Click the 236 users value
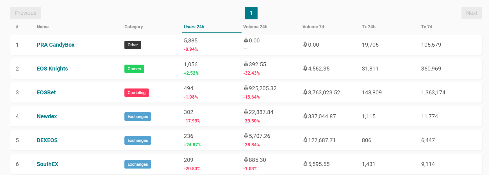The height and width of the screenshot is (175, 489). [188, 136]
